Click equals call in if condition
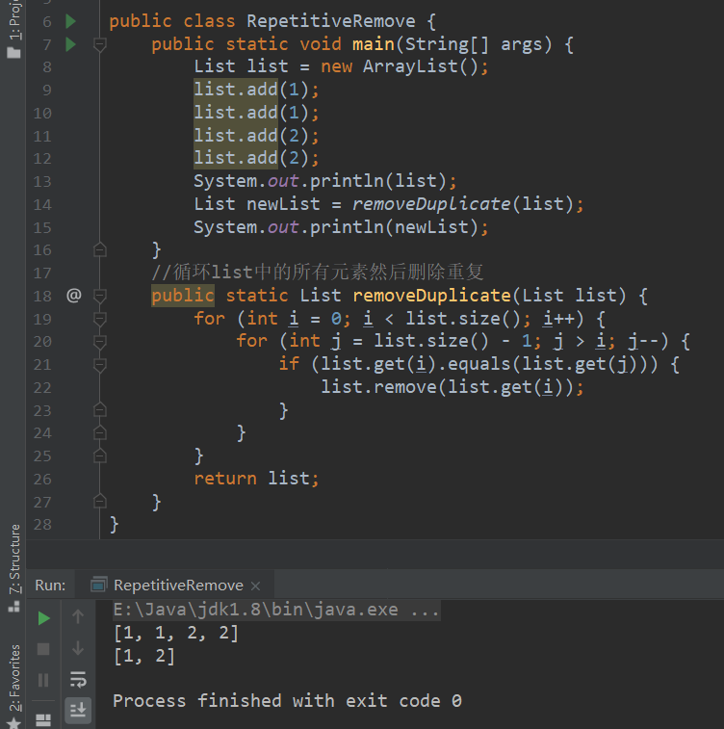Image resolution: width=724 pixels, height=729 pixels. pos(479,364)
